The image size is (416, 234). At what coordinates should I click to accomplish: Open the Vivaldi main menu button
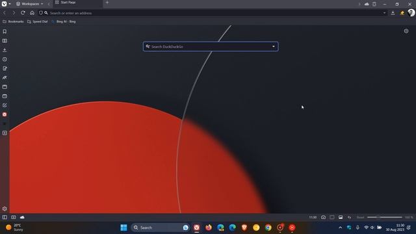click(5, 4)
